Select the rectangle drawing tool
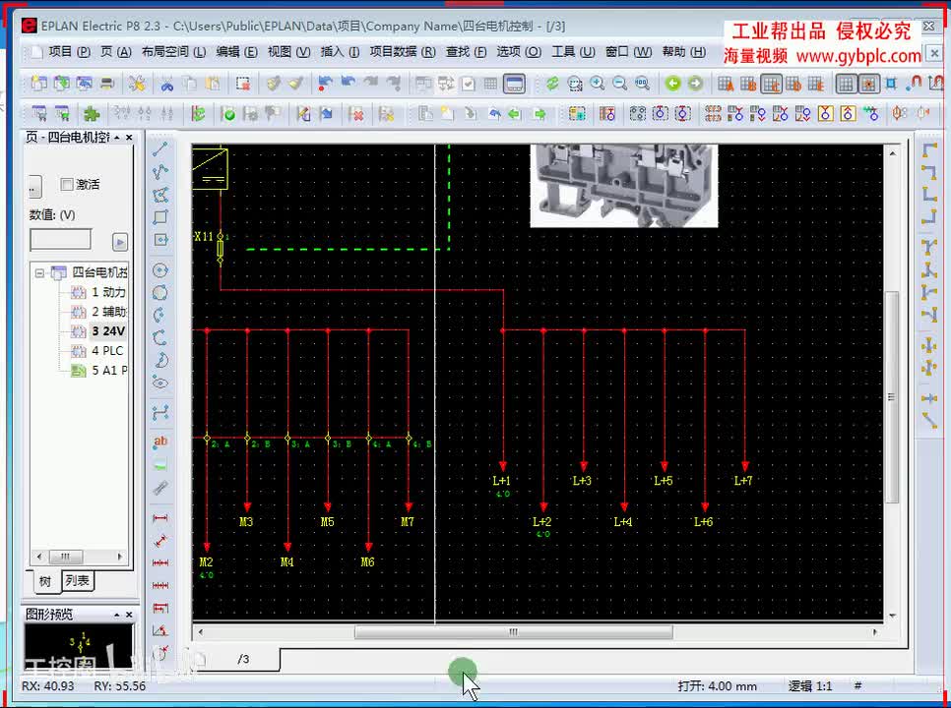951x708 pixels. click(160, 216)
